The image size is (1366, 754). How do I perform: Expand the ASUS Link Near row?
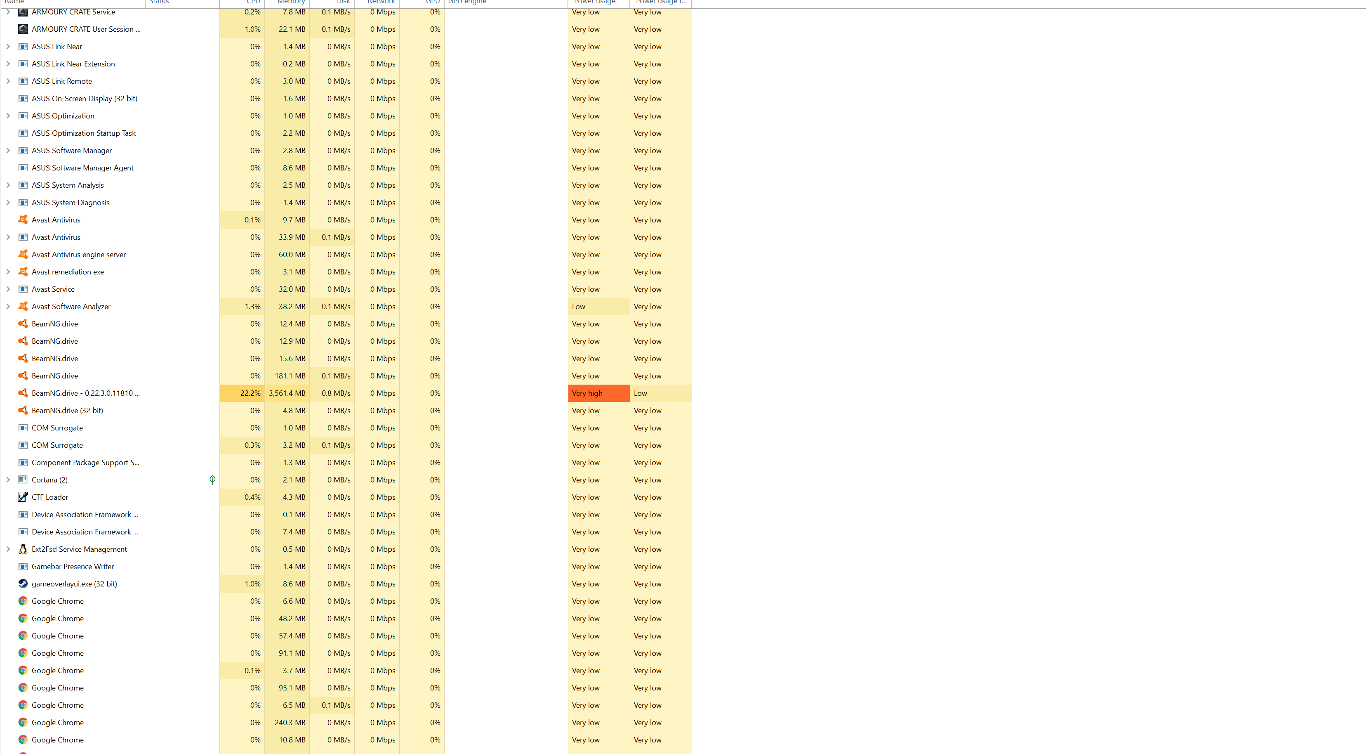[x=8, y=47]
